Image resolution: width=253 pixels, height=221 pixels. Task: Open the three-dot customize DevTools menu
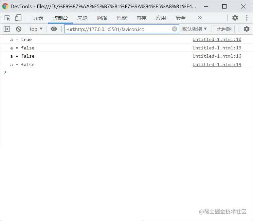point(247,18)
